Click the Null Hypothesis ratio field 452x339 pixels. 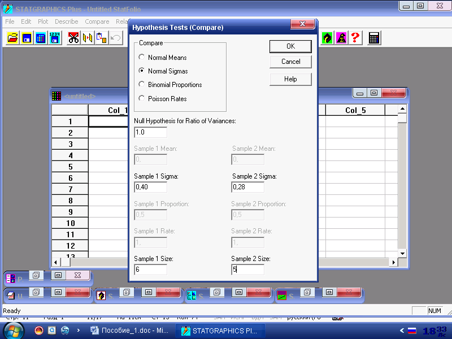[x=150, y=132]
